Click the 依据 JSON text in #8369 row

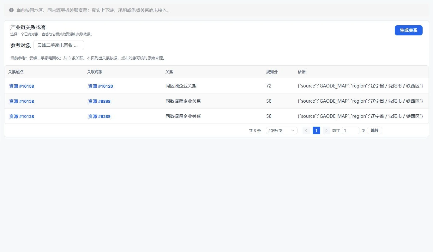pyautogui.click(x=360, y=116)
